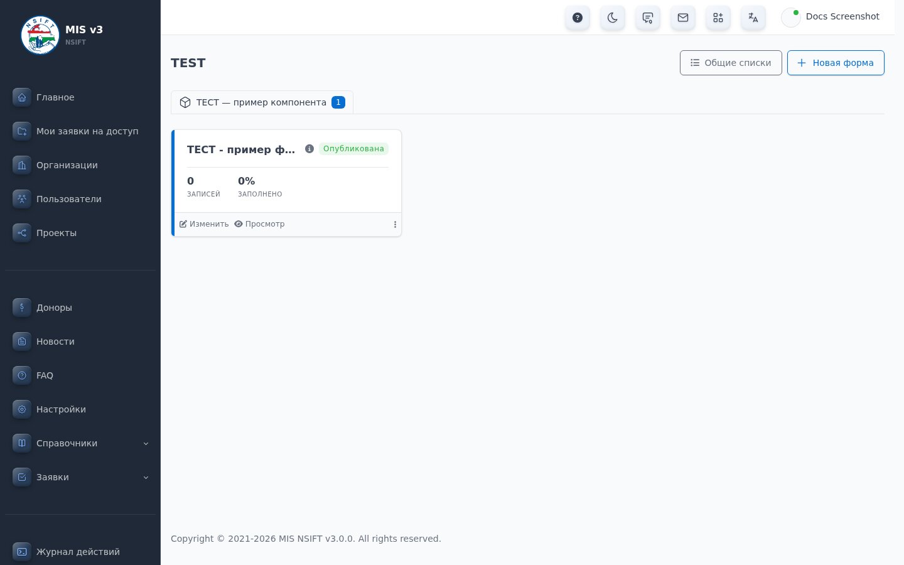Click Просмотр on the form card
The image size is (904, 565).
259,224
